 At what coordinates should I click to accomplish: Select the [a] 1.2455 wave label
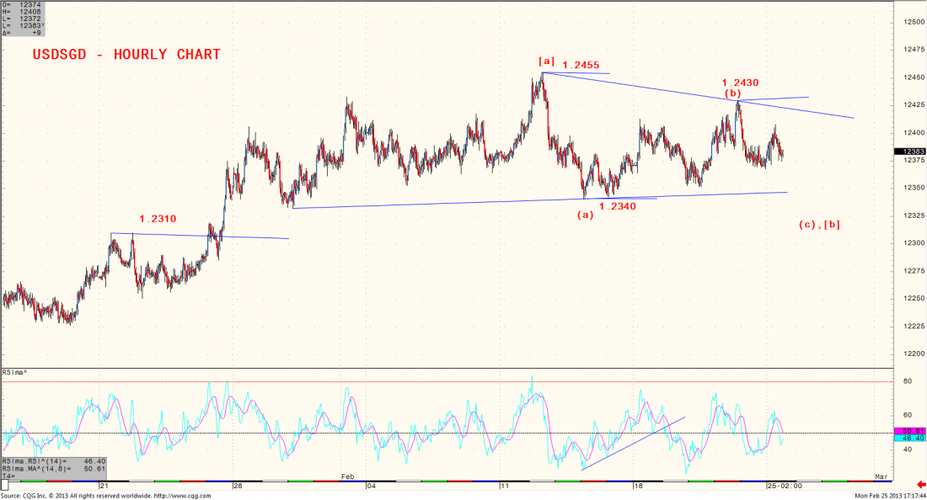(x=571, y=63)
